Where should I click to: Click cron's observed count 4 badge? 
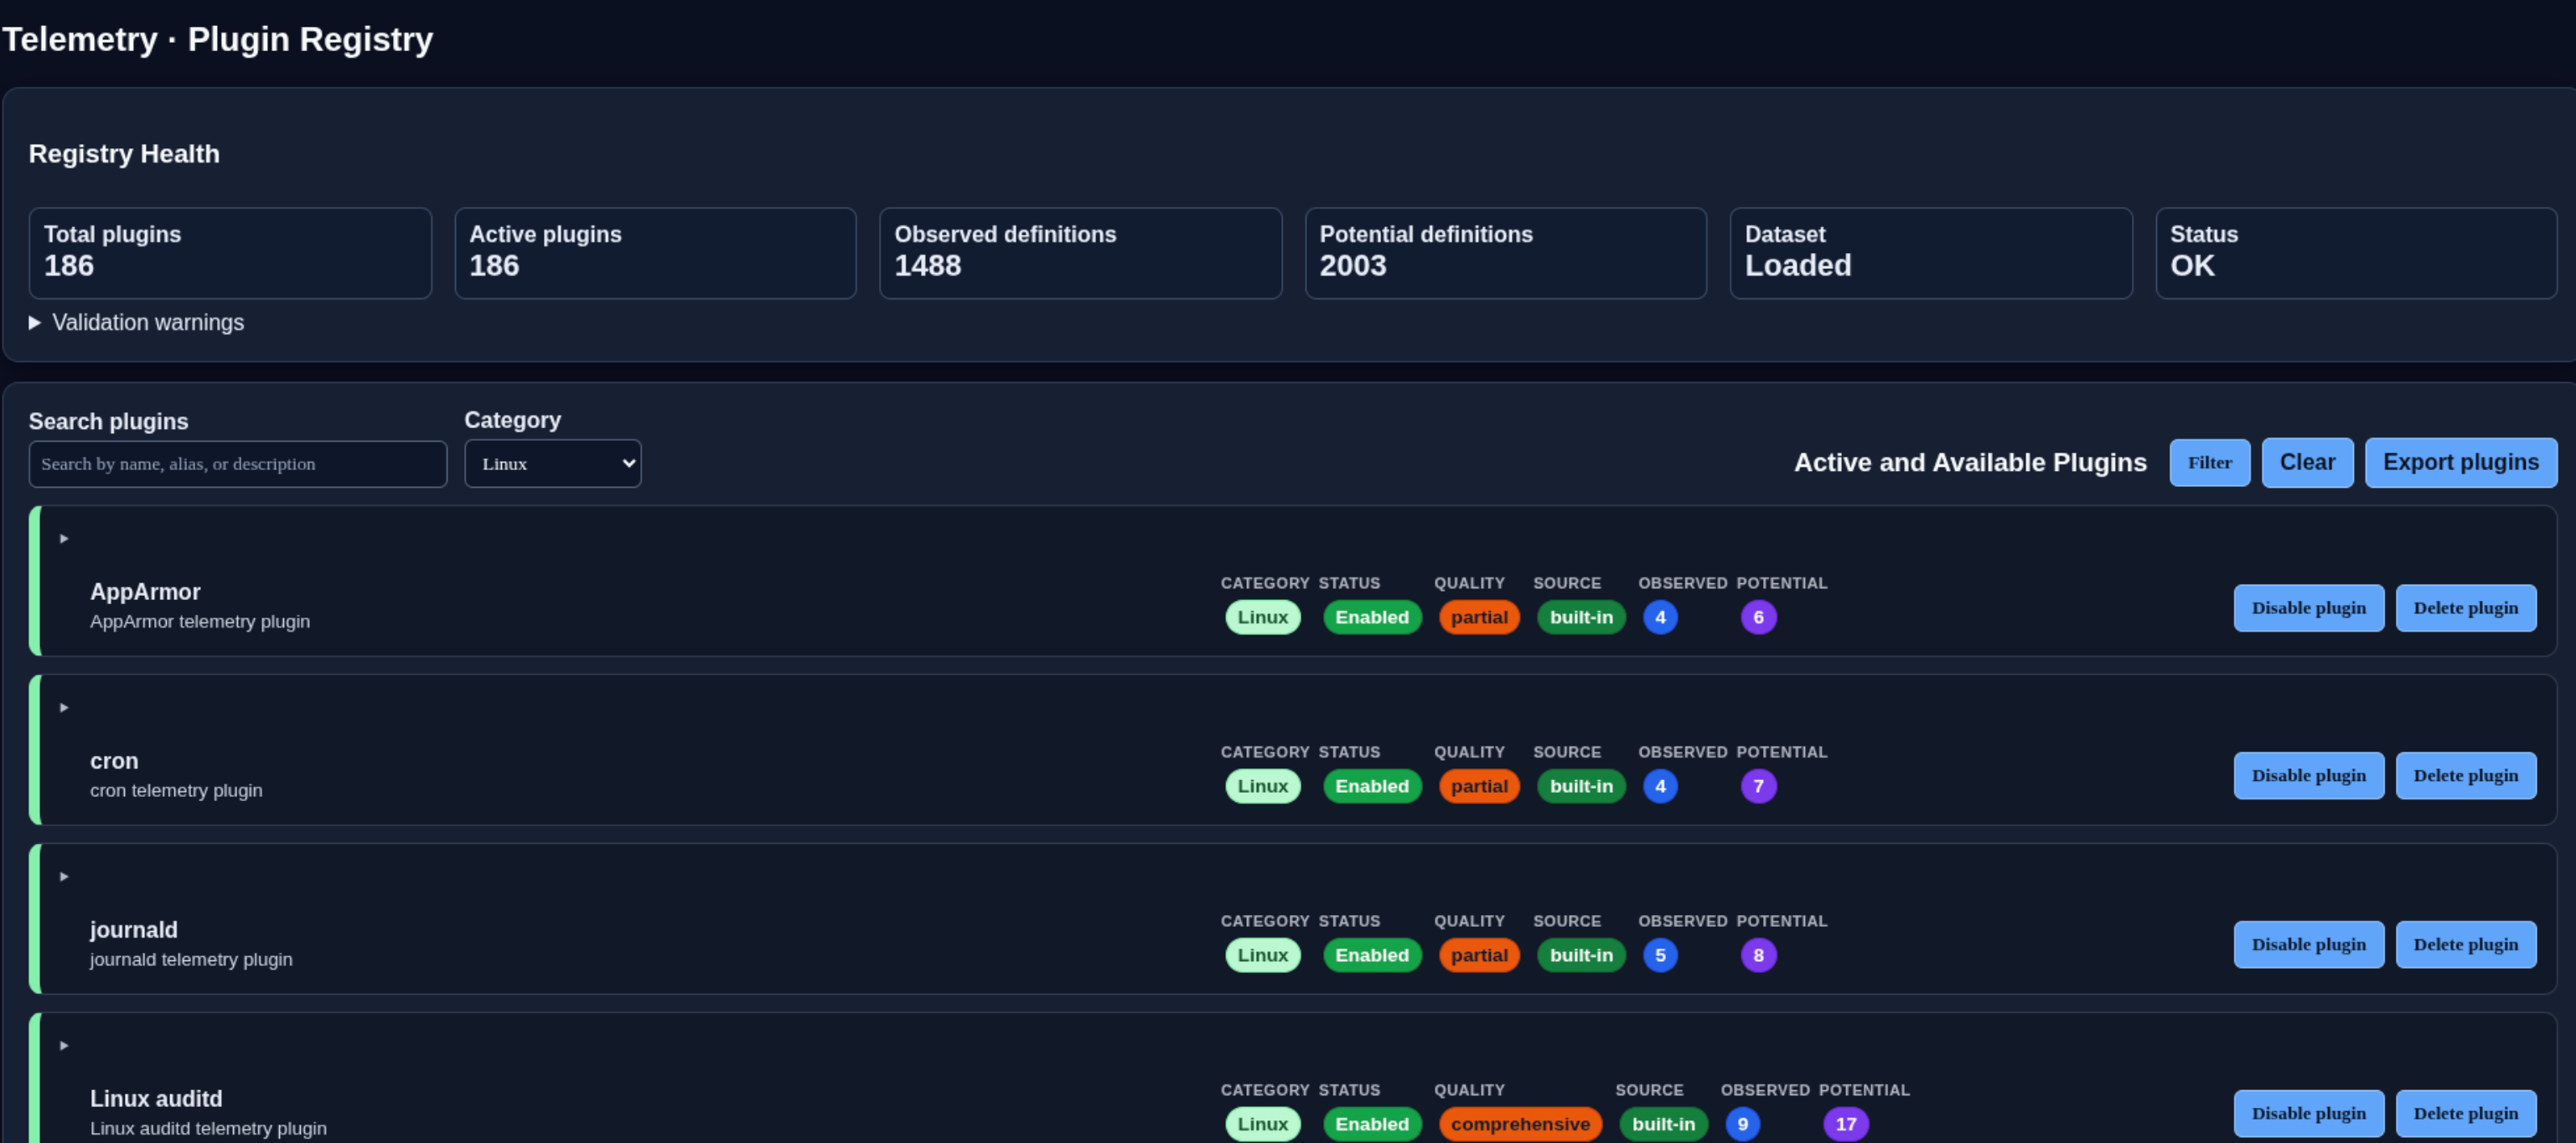[x=1660, y=786]
